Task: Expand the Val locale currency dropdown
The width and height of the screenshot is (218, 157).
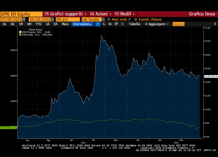Action: pos(104,19)
